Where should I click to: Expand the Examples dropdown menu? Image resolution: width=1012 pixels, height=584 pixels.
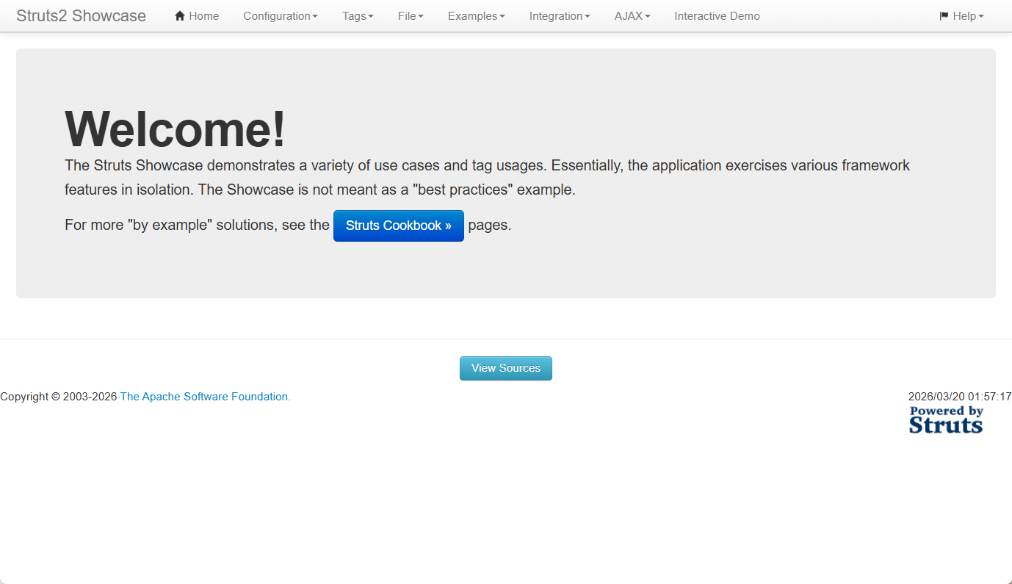tap(477, 16)
